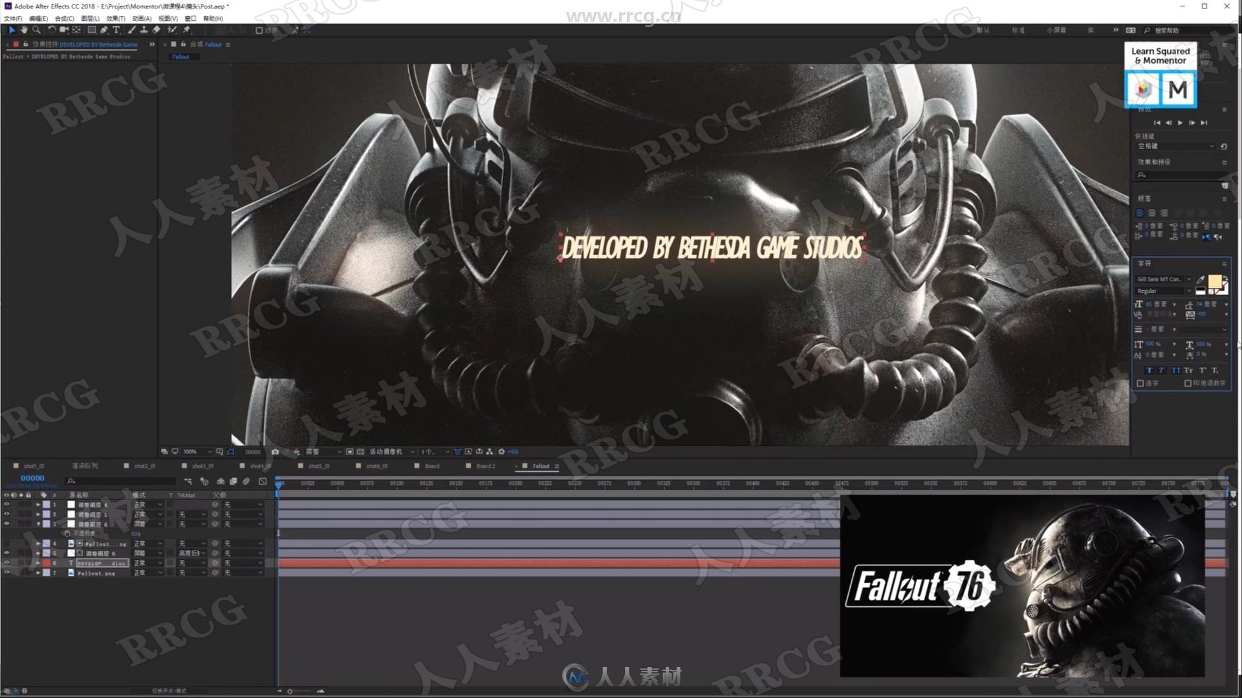
Task: Center paragraph text alignment
Action: point(1151,213)
